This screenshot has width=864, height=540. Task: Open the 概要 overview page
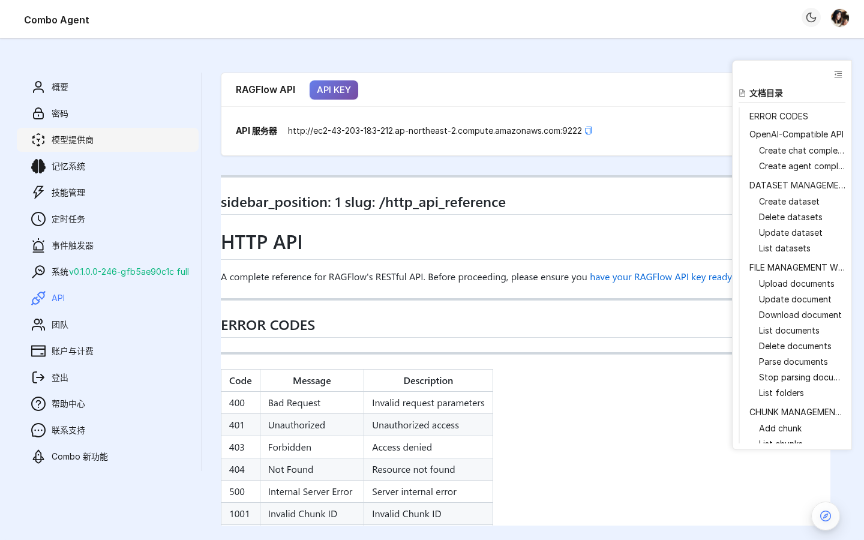(108, 87)
